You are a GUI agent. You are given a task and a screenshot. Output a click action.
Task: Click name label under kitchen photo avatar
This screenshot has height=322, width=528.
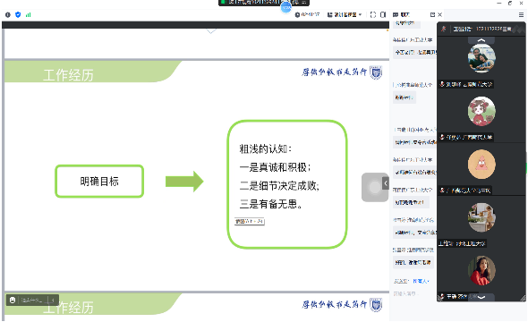(462, 243)
